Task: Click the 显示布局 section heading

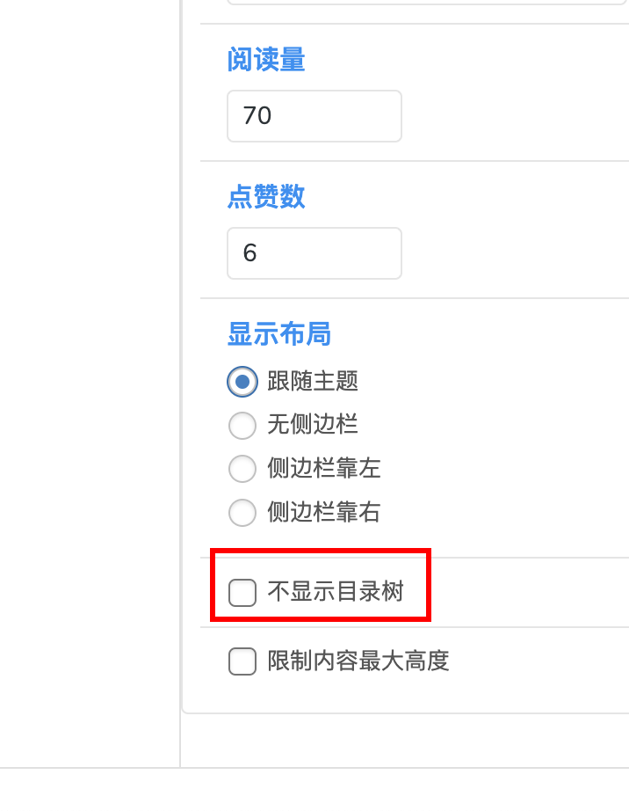Action: [x=278, y=334]
